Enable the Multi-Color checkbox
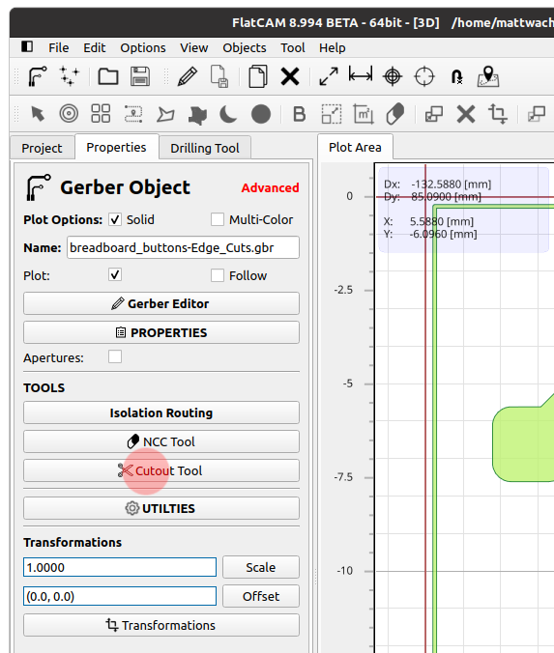This screenshot has height=653, width=554. pos(218,219)
